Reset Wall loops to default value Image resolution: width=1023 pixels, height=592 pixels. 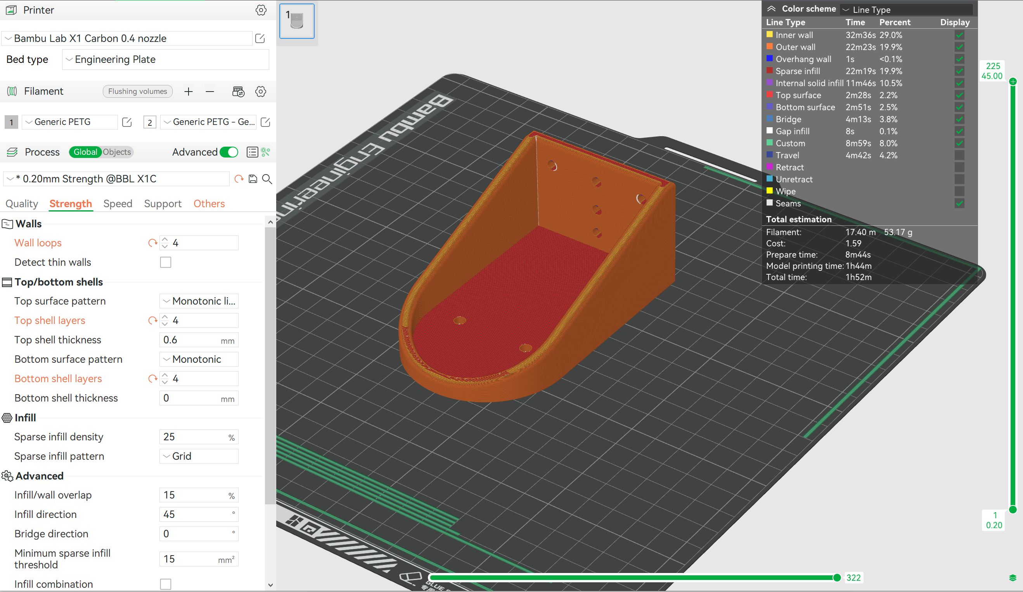(x=152, y=243)
